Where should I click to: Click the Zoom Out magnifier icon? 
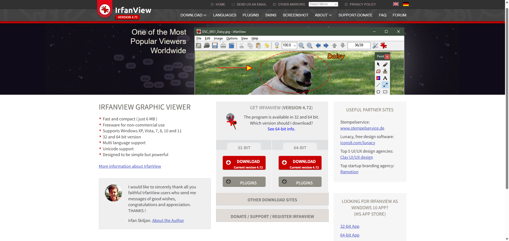[x=309, y=46]
